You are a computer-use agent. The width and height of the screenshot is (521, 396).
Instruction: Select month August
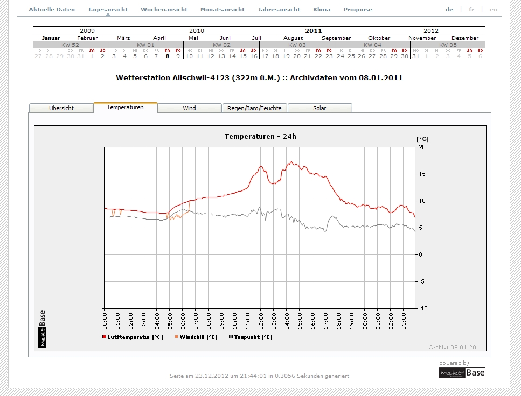(293, 38)
